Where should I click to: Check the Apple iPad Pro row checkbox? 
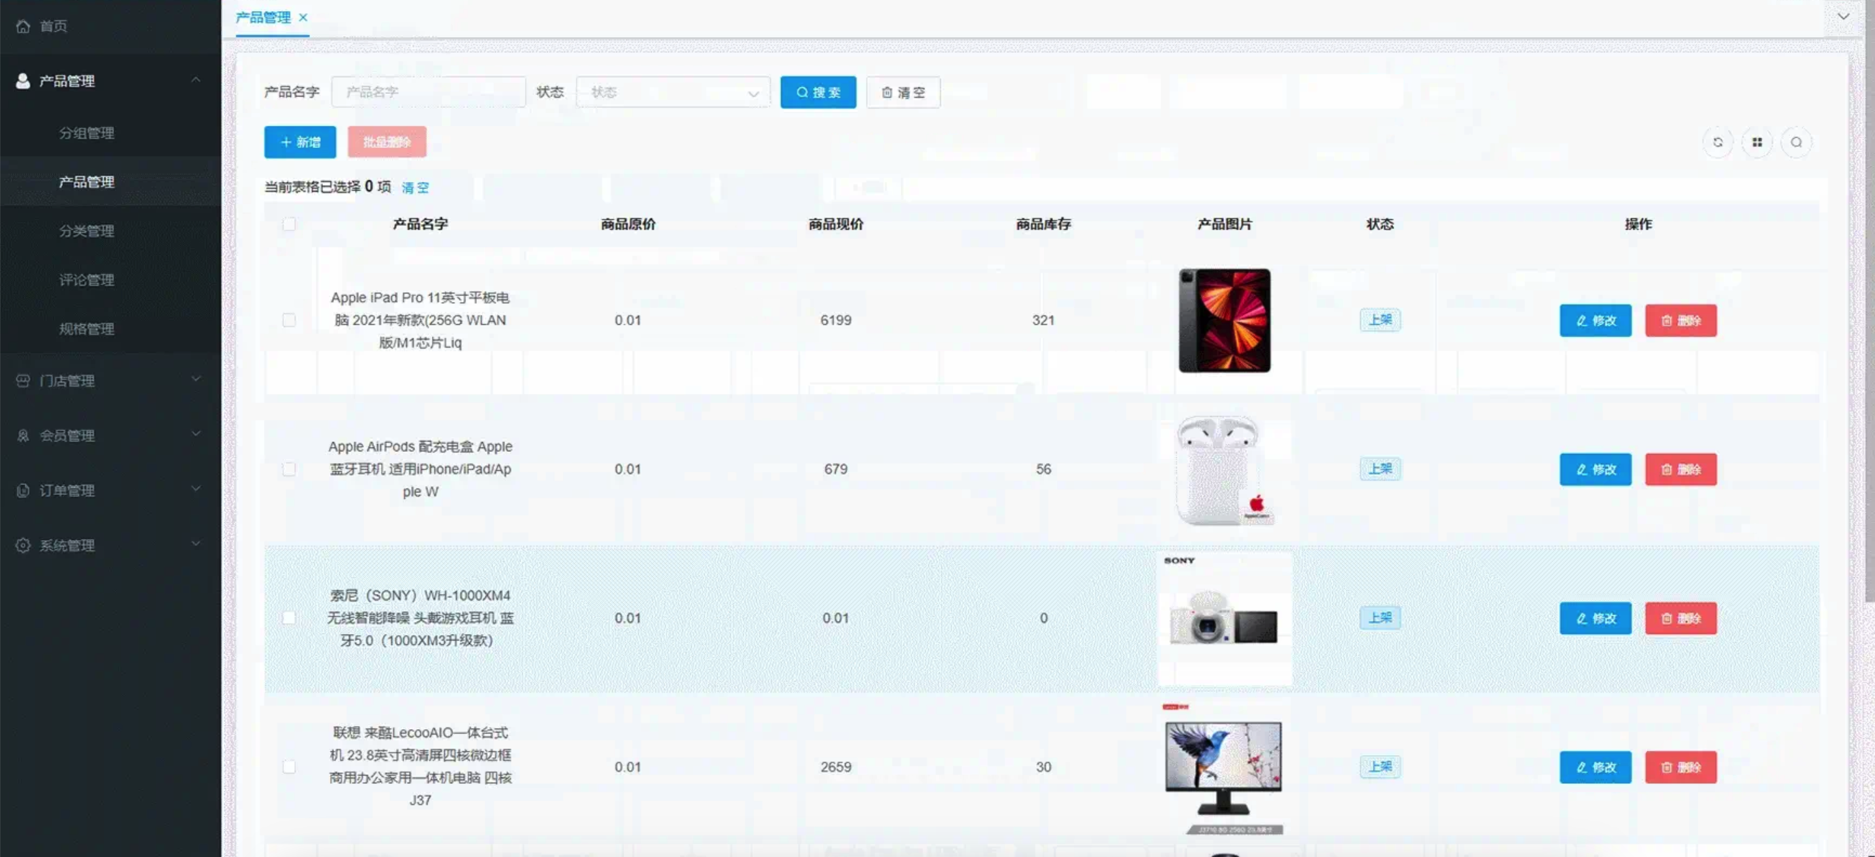coord(289,320)
